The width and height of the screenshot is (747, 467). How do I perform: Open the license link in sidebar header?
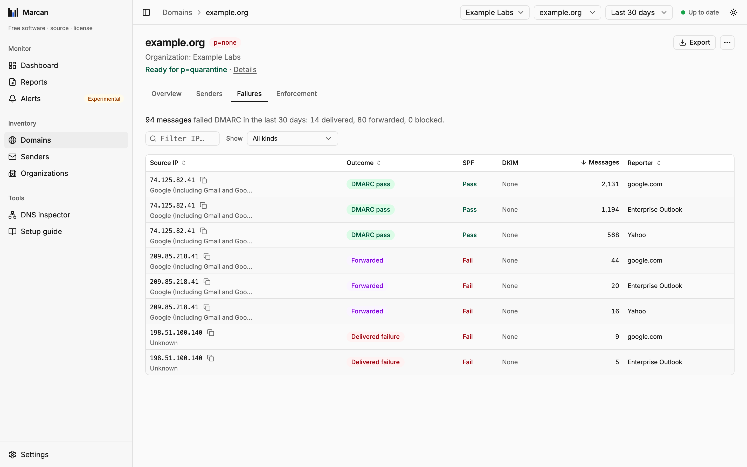tap(83, 28)
